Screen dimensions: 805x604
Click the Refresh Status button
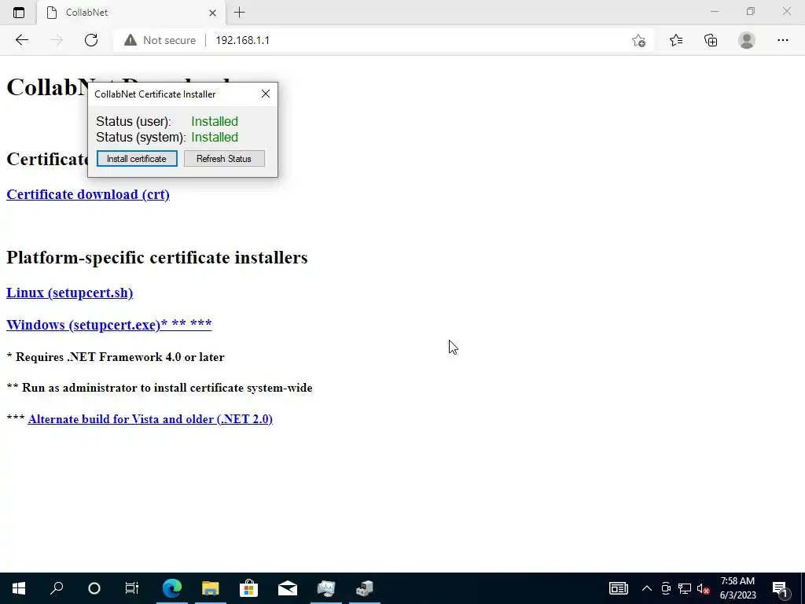pos(224,159)
